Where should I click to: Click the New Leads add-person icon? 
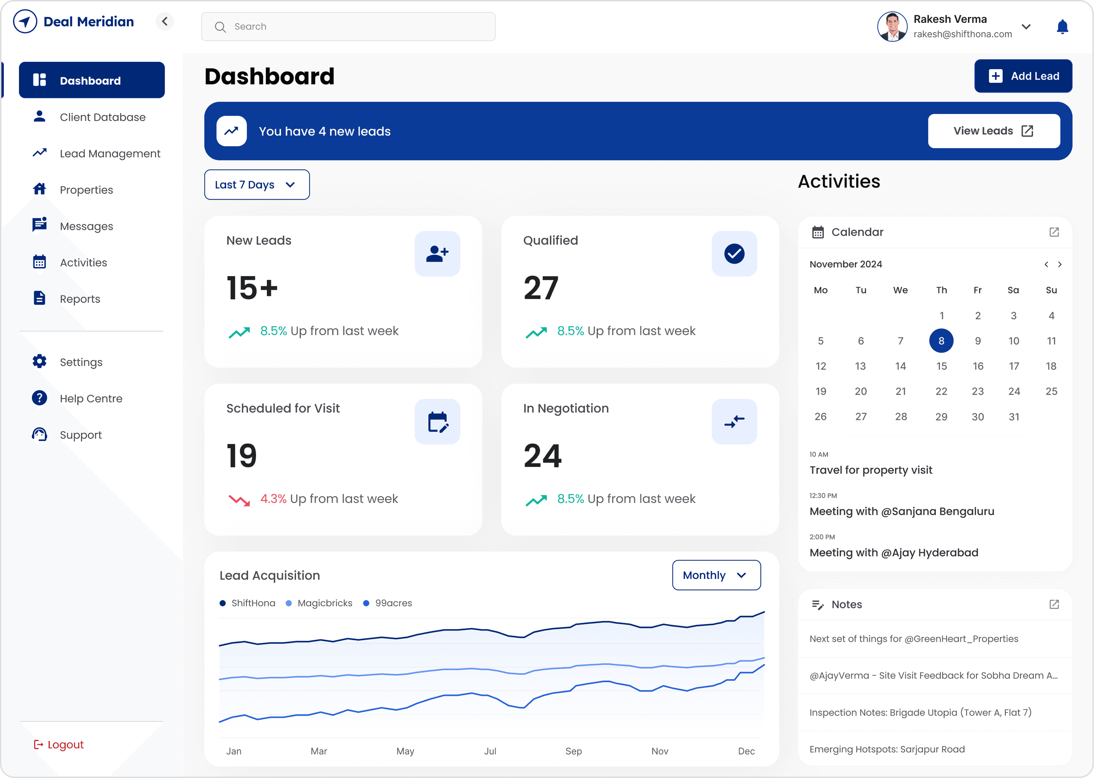point(437,253)
